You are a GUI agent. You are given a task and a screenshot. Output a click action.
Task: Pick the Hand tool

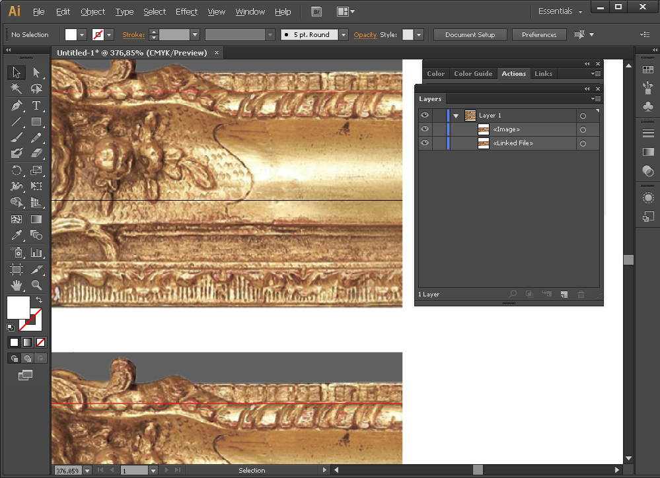point(17,285)
